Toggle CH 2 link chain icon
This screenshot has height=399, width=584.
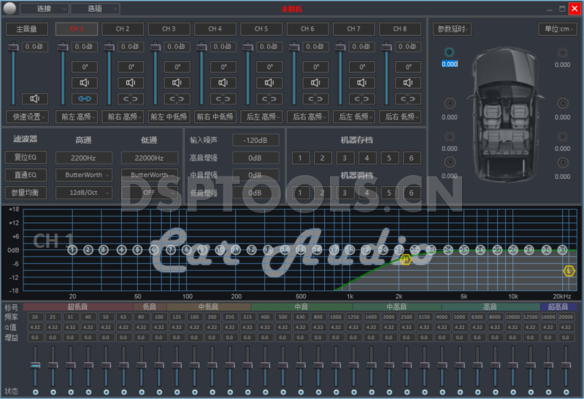(131, 98)
